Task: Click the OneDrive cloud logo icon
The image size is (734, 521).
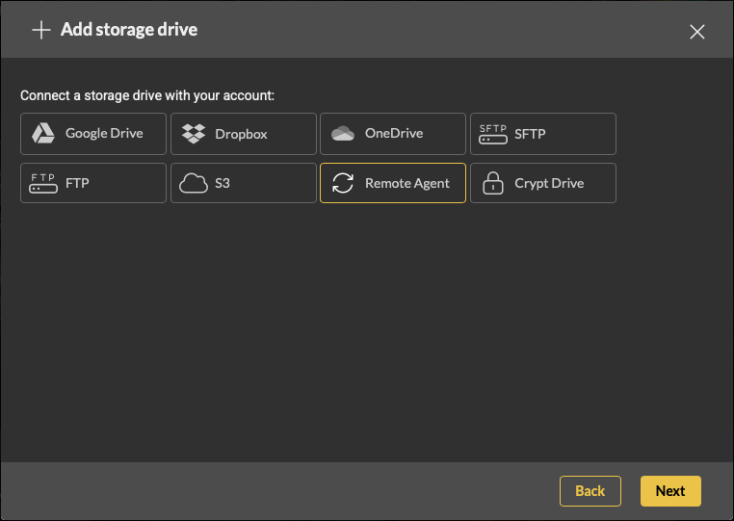Action: 343,134
